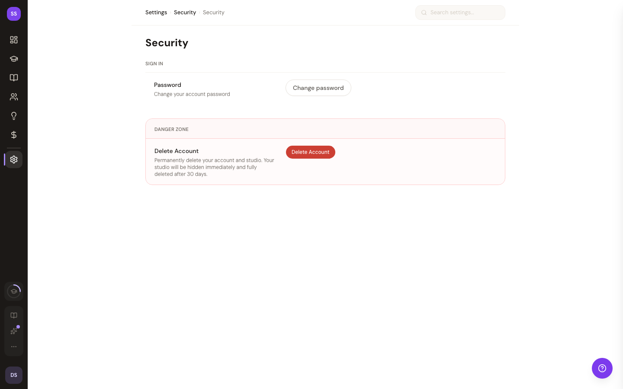Image resolution: width=623 pixels, height=389 pixels.
Task: Go to the people icon in sidebar
Action: tap(14, 97)
